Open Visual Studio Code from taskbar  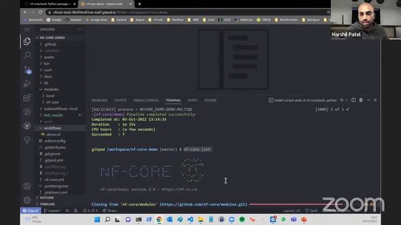[190, 219]
